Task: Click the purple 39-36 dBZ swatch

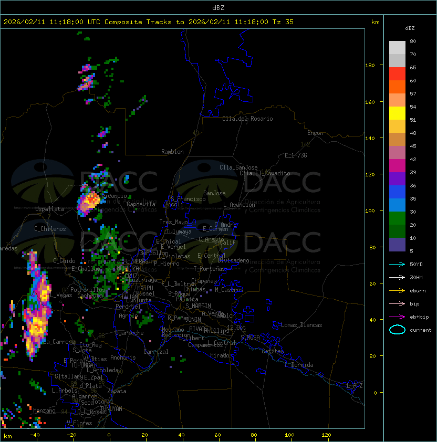Action: (397, 178)
